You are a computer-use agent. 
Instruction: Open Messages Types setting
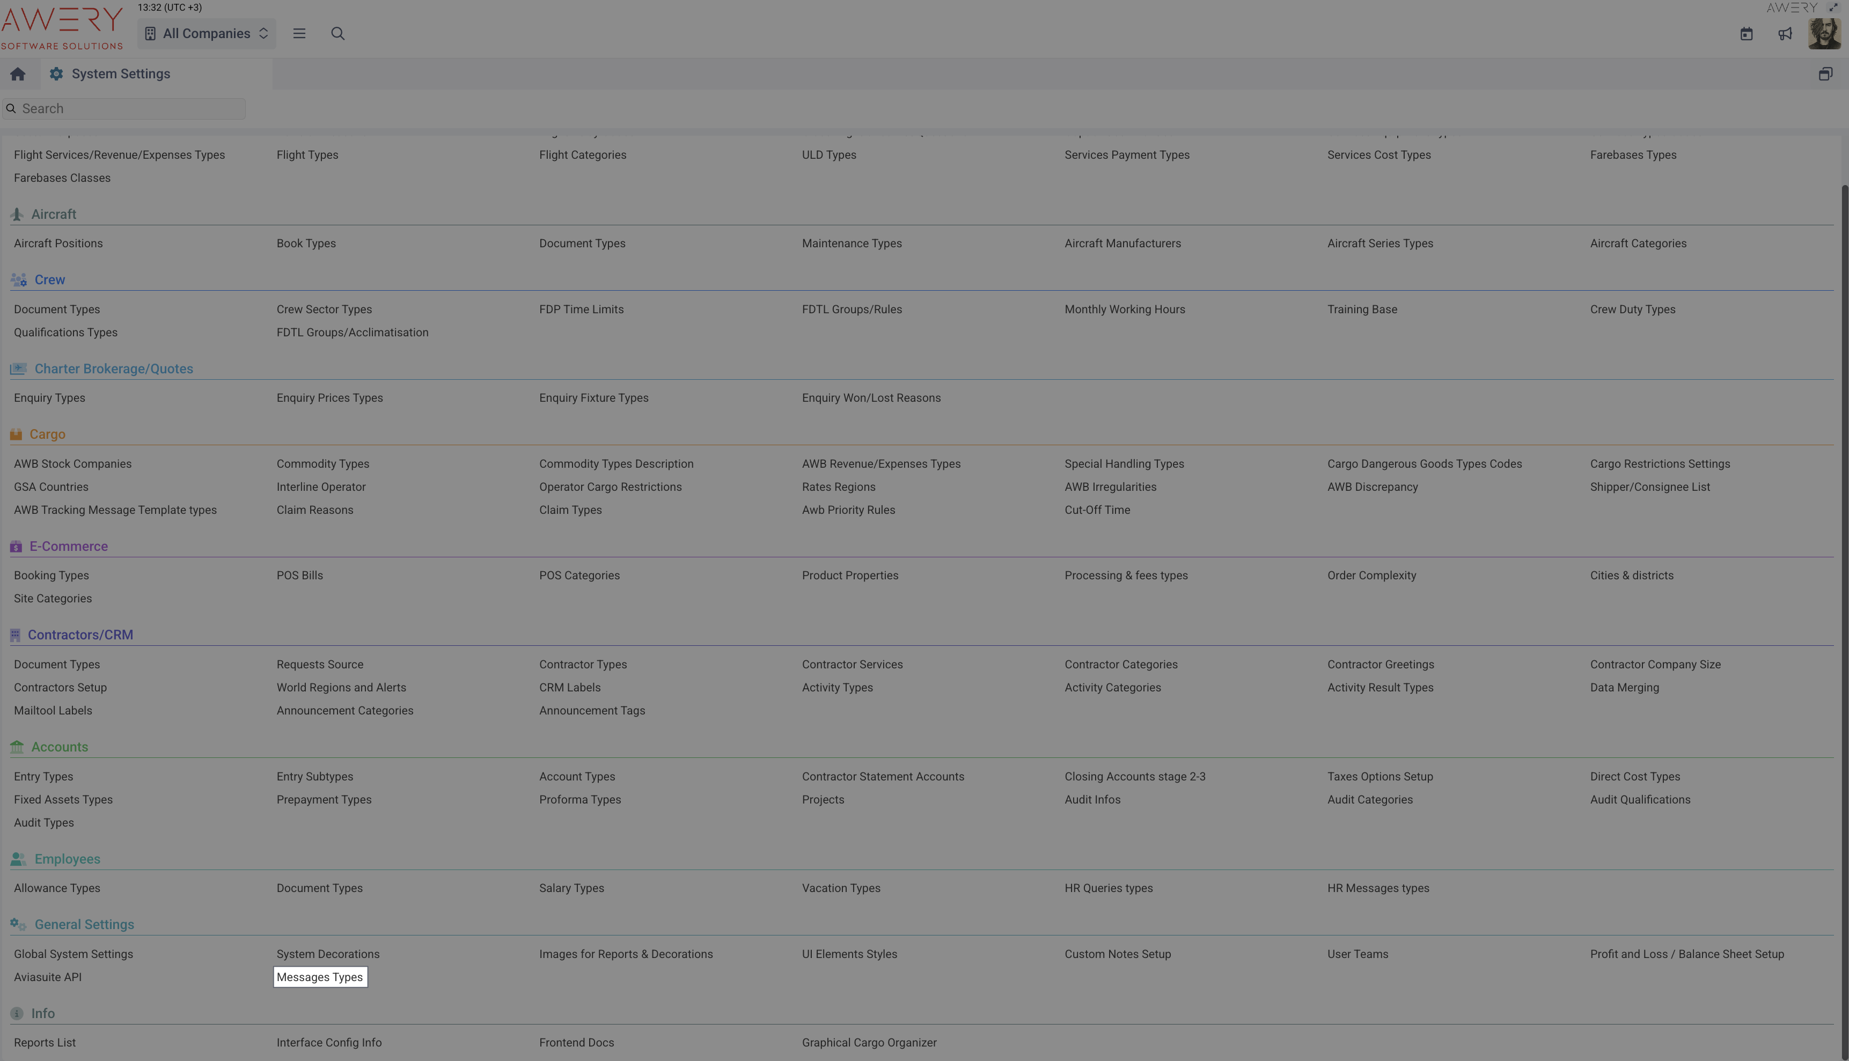320,977
